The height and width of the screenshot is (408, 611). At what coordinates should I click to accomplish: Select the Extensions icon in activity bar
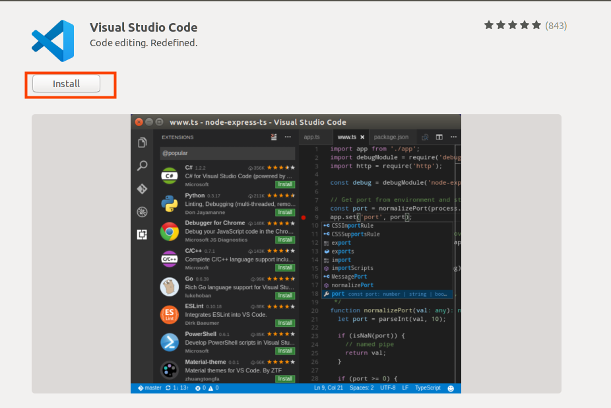142,234
